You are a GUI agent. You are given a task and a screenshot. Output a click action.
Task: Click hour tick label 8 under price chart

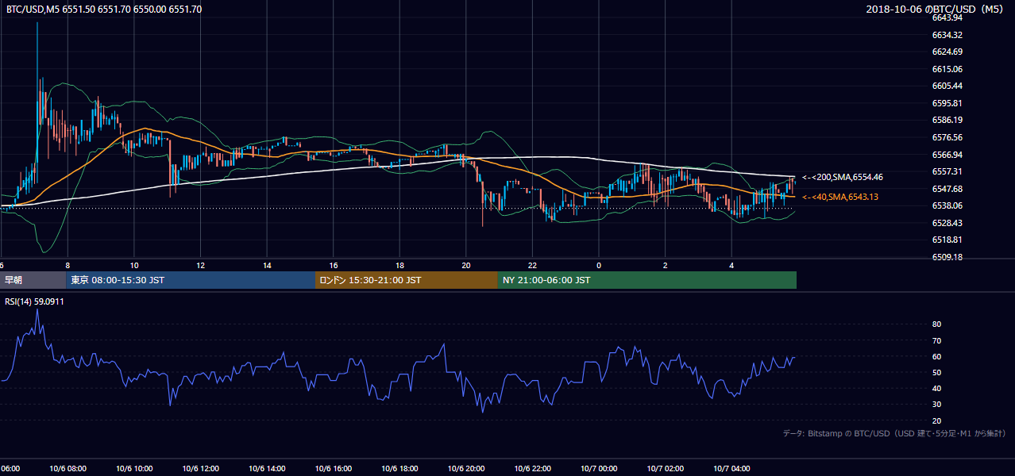[x=68, y=265]
